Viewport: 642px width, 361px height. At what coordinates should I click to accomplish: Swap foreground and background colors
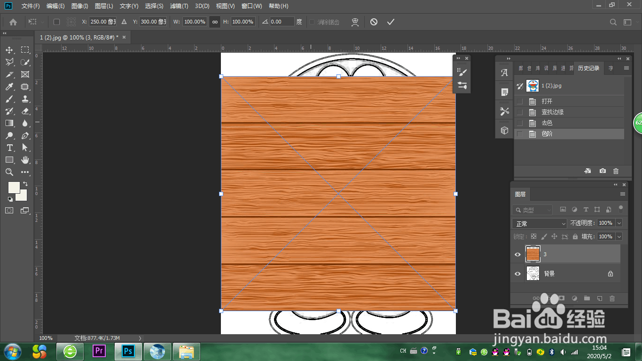[25, 184]
